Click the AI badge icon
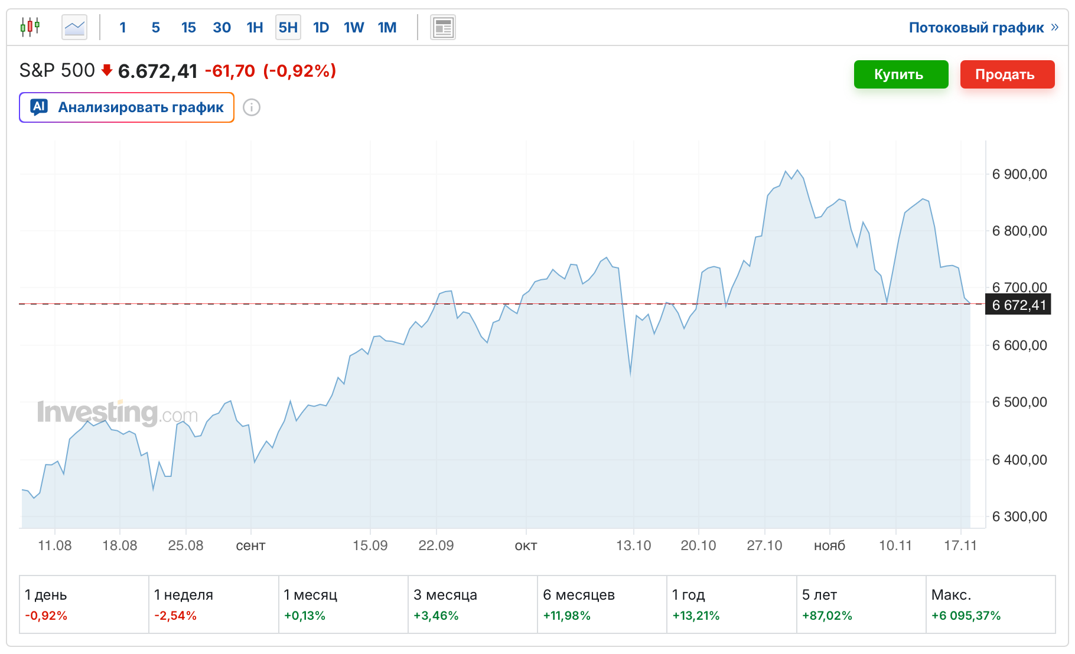The image size is (1075, 654). tap(39, 107)
